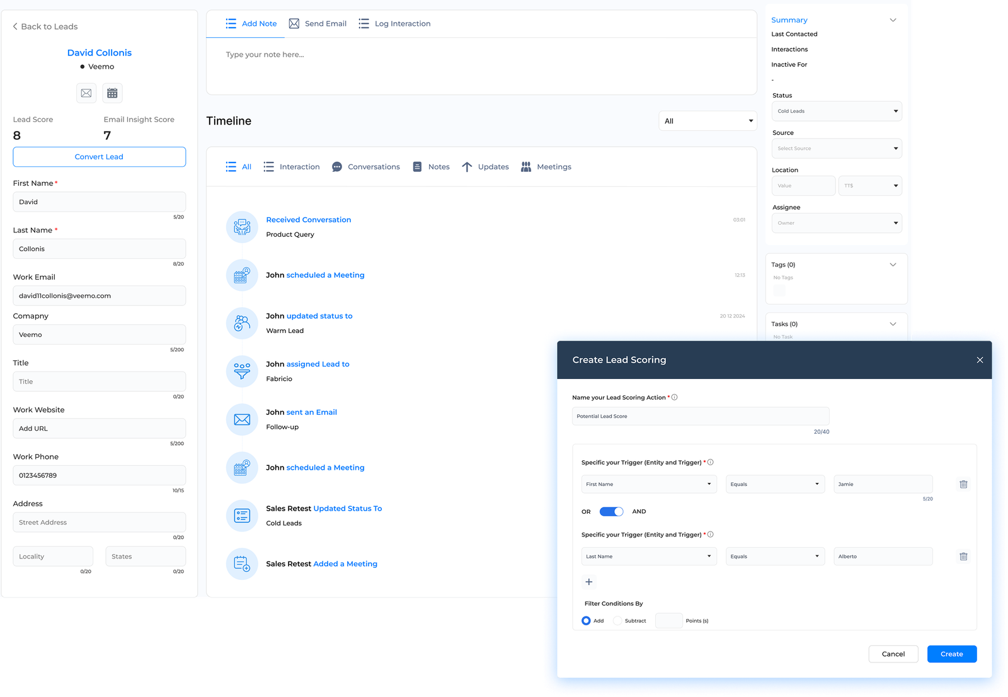Select the Subtract radio option
The width and height of the screenshot is (1008, 697).
(617, 621)
